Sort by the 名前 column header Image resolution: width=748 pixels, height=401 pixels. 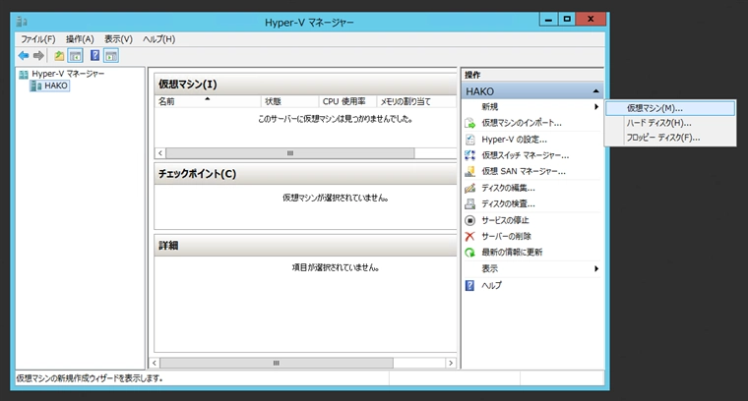[208, 101]
